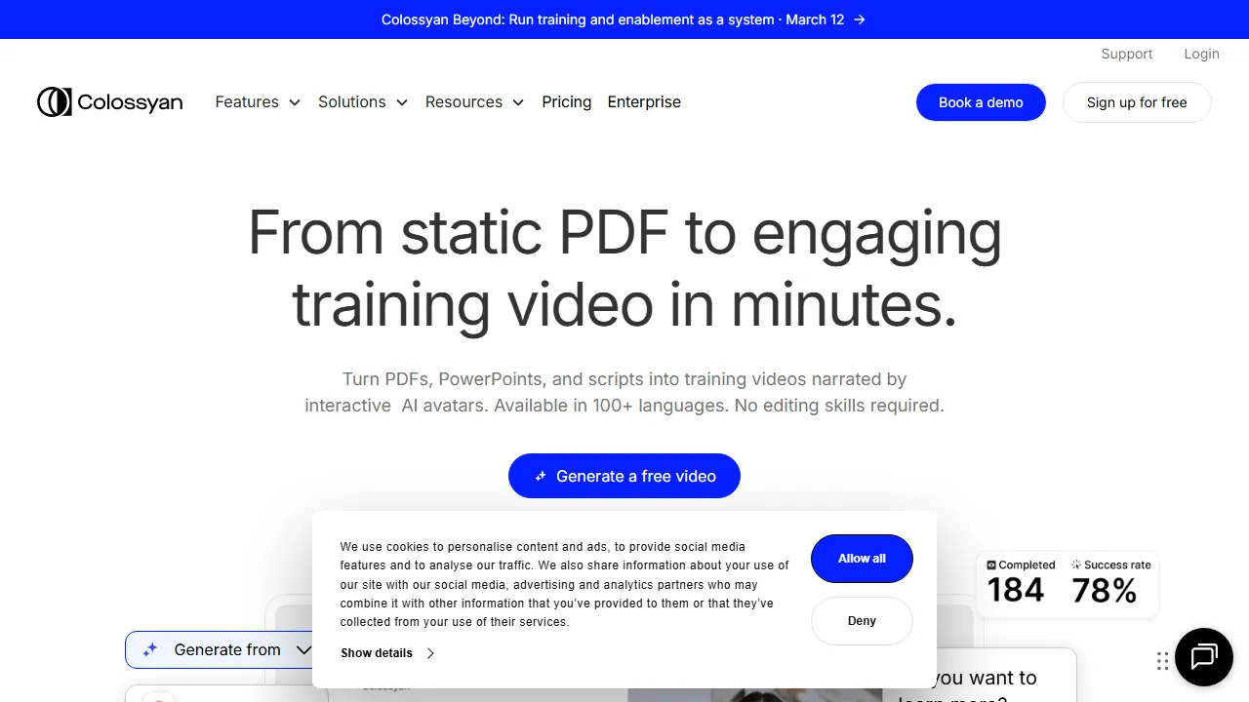Viewport: 1249px width, 702px height.
Task: Click Sign up for free button
Action: pyautogui.click(x=1137, y=102)
